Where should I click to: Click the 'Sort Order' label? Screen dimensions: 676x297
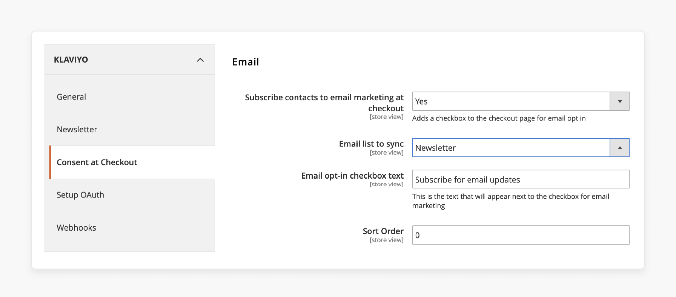[383, 231]
